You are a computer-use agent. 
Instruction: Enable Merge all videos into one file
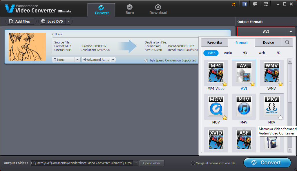pos(193,163)
